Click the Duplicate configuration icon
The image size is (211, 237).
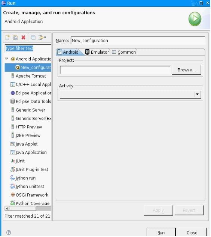pos(15,37)
